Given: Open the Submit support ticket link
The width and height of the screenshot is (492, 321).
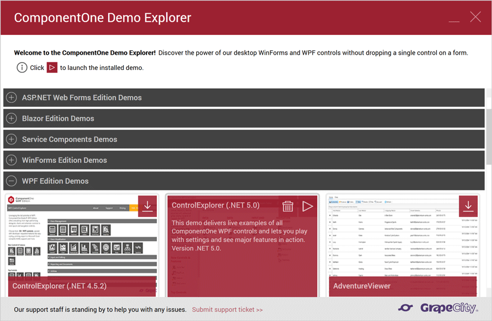Looking at the screenshot, I should [x=227, y=309].
